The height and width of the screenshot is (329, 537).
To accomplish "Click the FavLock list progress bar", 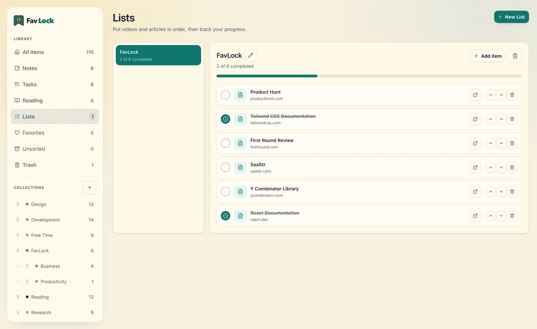I will pyautogui.click(x=369, y=76).
